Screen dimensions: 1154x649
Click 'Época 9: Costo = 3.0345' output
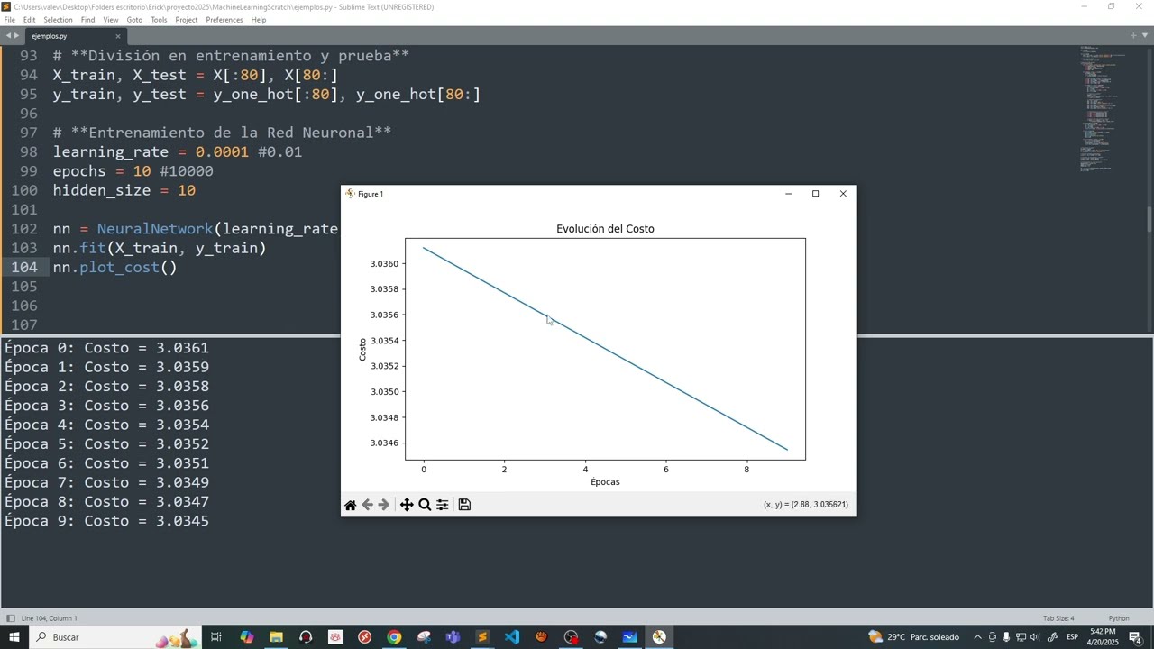coord(106,521)
